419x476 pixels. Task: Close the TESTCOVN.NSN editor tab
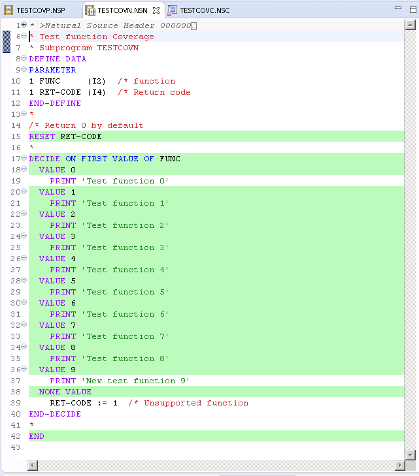click(156, 10)
